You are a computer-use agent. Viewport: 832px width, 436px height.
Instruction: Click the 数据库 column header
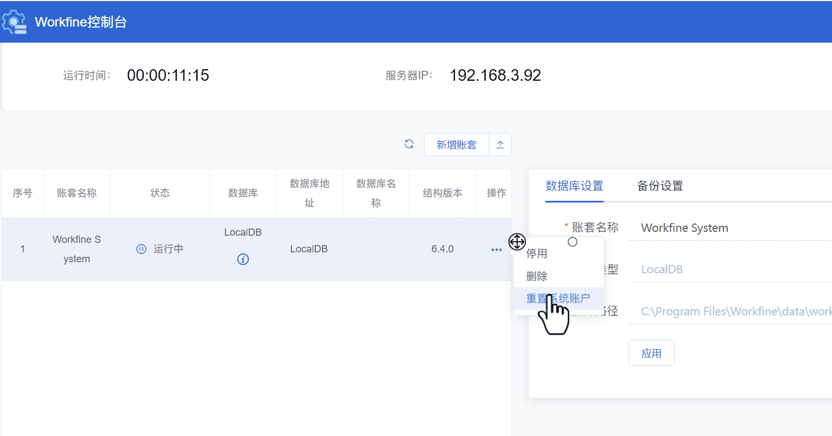point(243,193)
